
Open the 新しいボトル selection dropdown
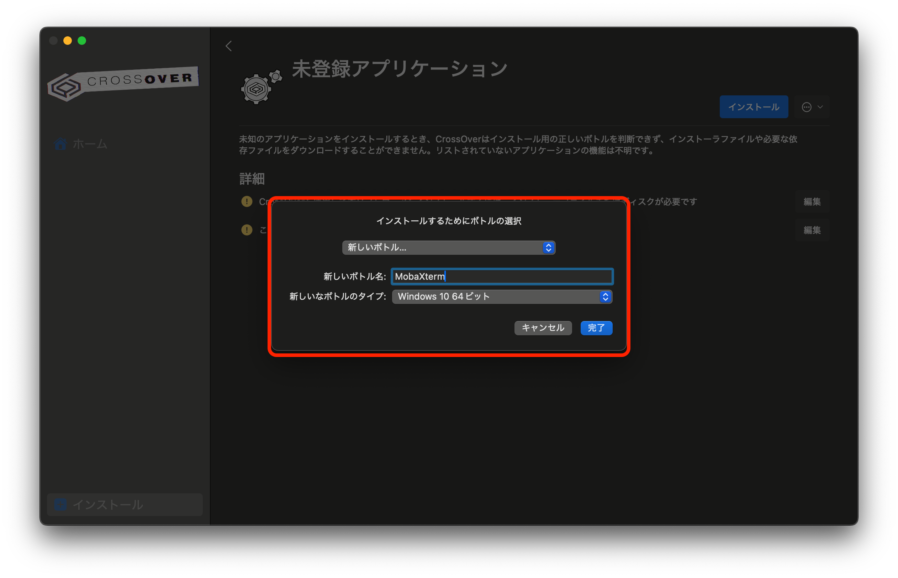coord(449,248)
